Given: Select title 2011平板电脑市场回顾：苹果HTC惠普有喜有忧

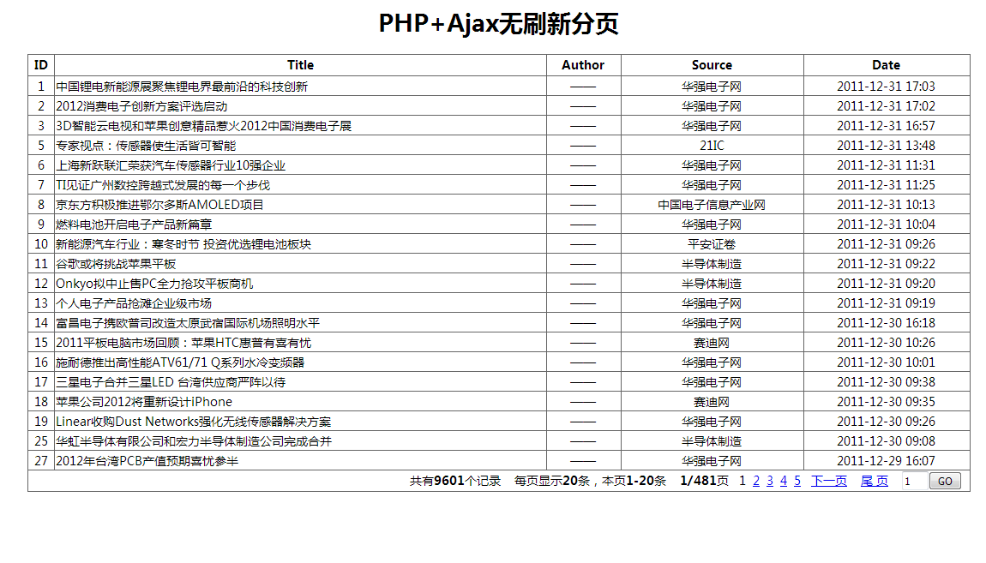Looking at the screenshot, I should [x=183, y=343].
